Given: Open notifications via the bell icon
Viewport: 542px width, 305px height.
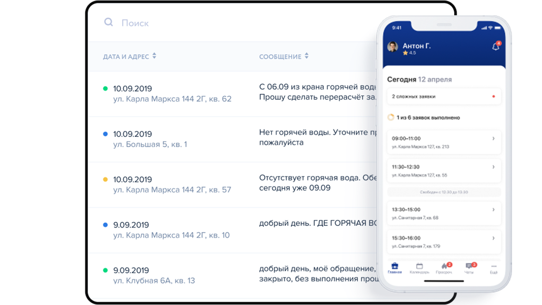Looking at the screenshot, I should (x=495, y=47).
